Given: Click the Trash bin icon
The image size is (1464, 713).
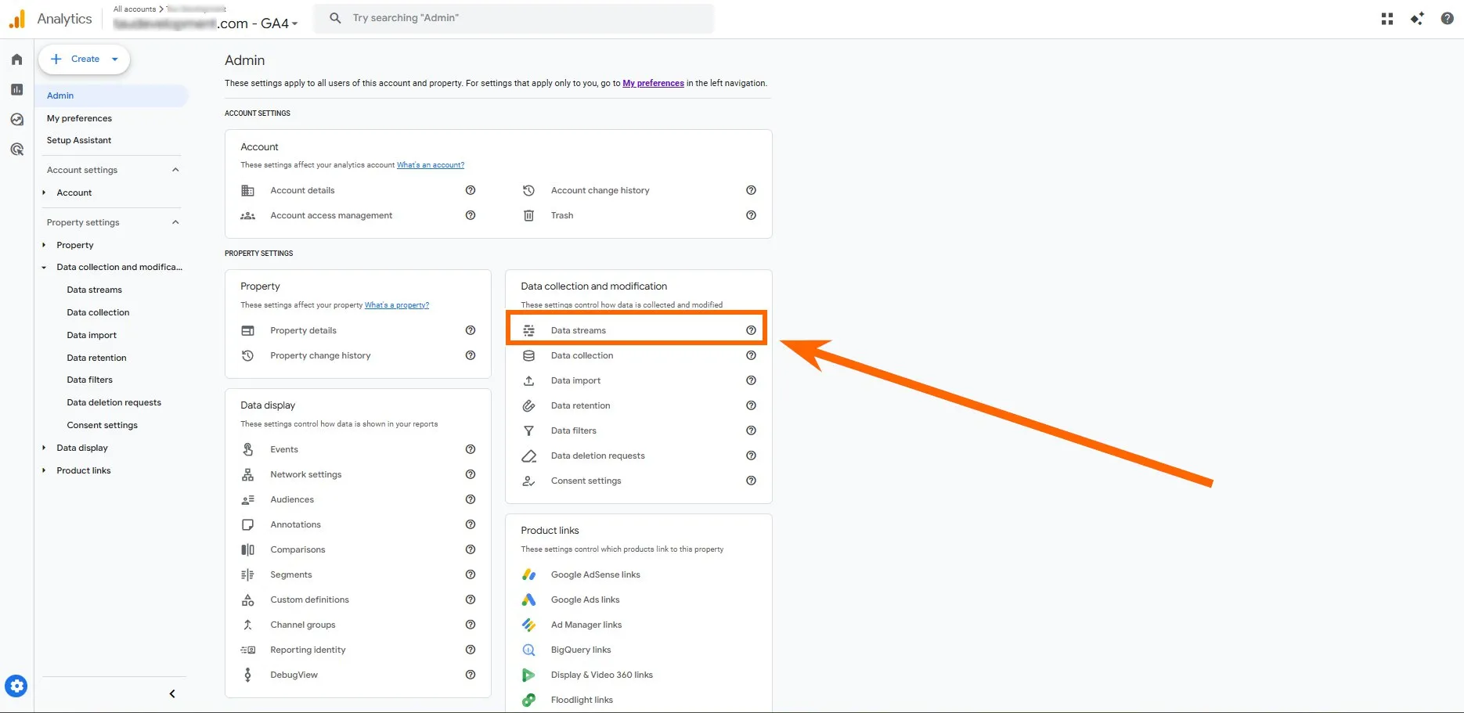Looking at the screenshot, I should pyautogui.click(x=529, y=215).
